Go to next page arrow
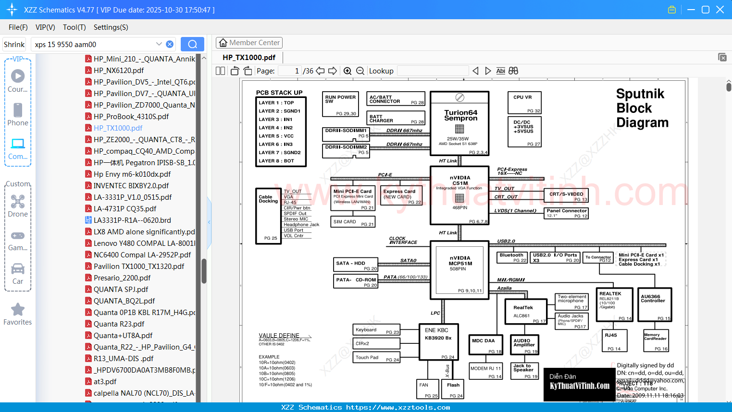This screenshot has height=412, width=732. pyautogui.click(x=333, y=71)
